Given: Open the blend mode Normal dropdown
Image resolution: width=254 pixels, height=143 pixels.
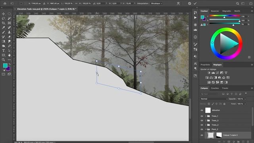Looking at the screenshot, I should point(214,99).
